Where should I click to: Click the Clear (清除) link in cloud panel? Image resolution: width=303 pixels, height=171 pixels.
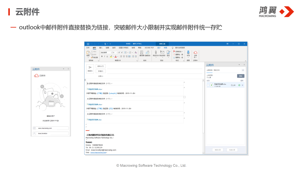(242, 80)
